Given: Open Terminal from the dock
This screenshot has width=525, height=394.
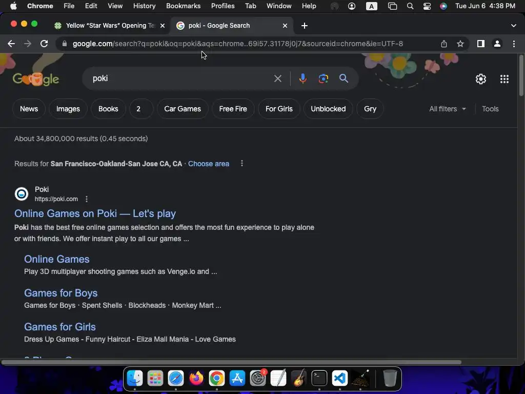Looking at the screenshot, I should 319,378.
